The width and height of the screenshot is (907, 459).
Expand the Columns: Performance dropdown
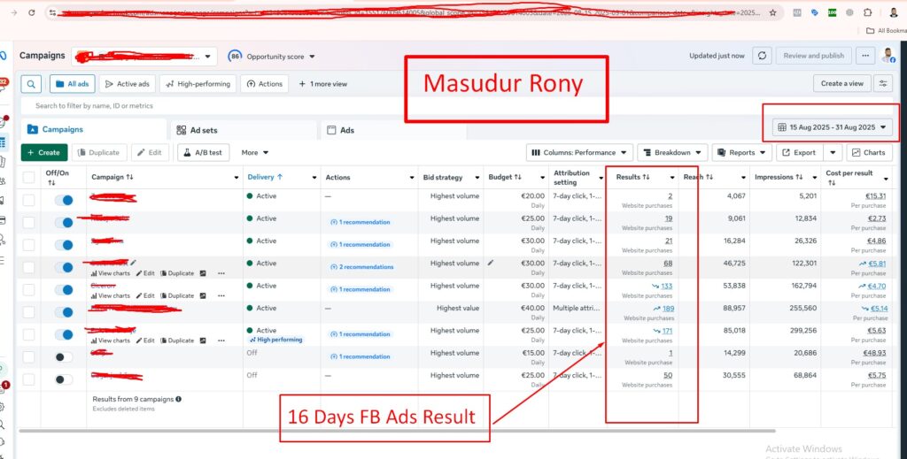580,152
